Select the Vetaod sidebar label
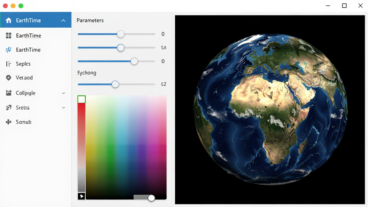 24,78
